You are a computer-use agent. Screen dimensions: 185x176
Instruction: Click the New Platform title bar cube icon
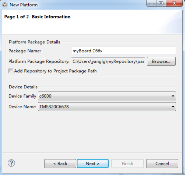point(5,5)
